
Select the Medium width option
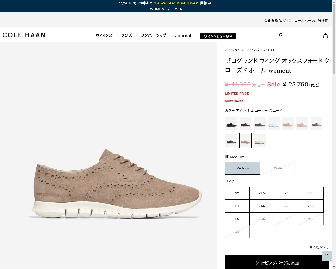(243, 168)
